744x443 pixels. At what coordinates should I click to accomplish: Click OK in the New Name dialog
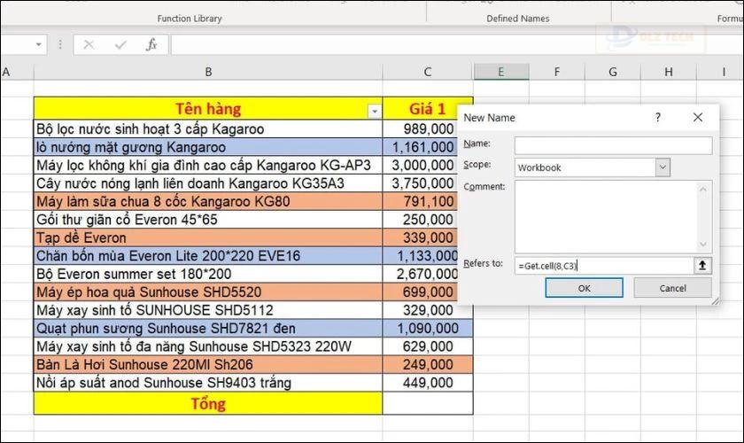(x=584, y=288)
